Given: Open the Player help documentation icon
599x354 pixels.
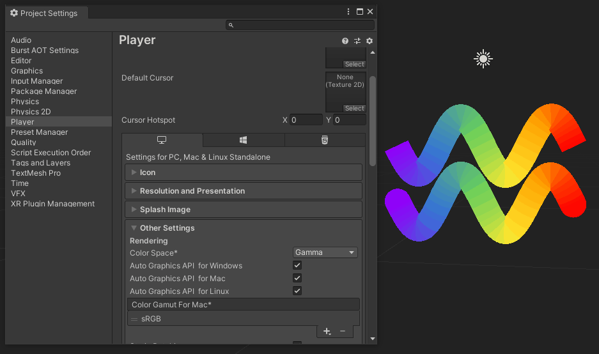Looking at the screenshot, I should coord(345,41).
